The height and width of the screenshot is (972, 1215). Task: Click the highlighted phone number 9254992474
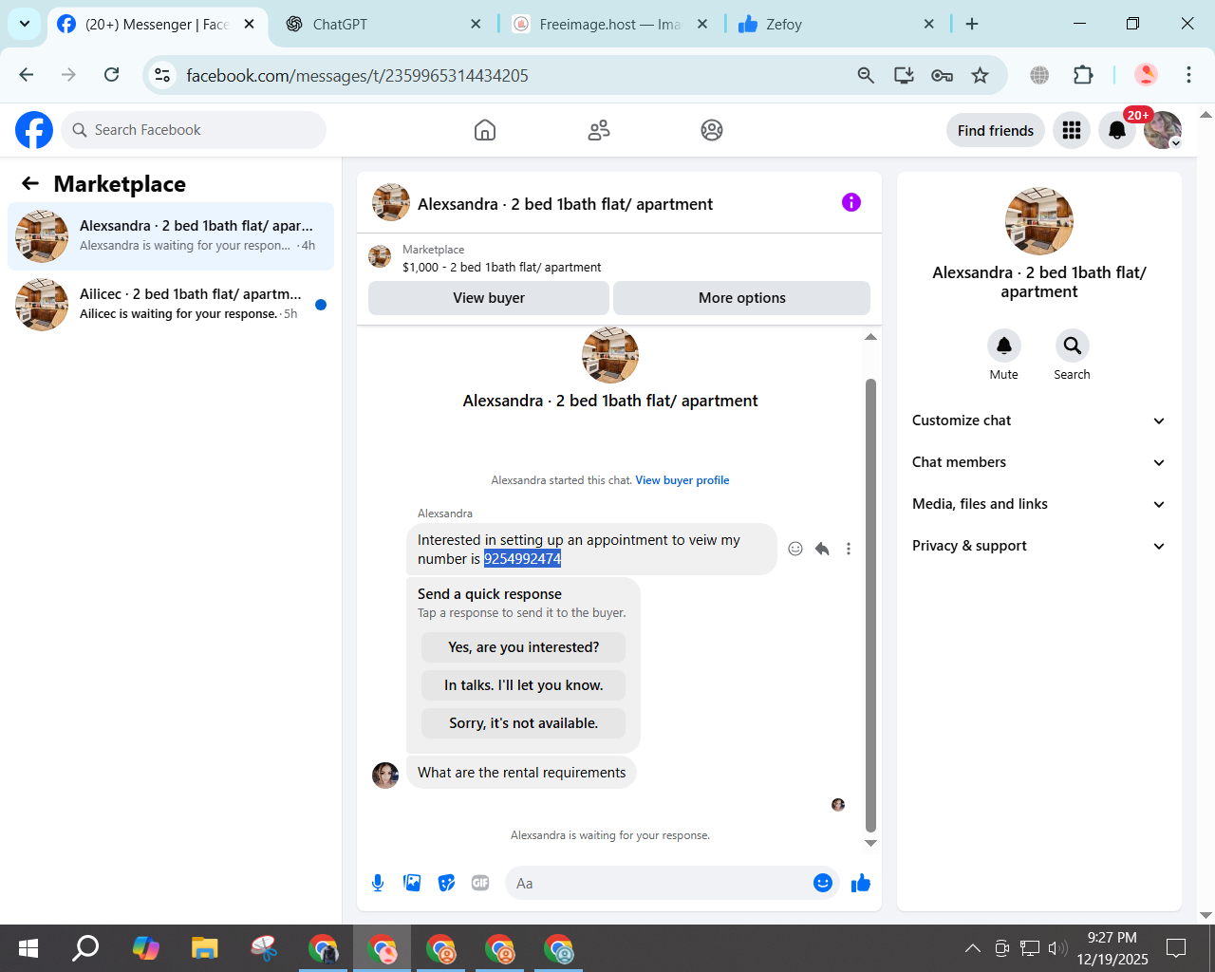tap(522, 559)
